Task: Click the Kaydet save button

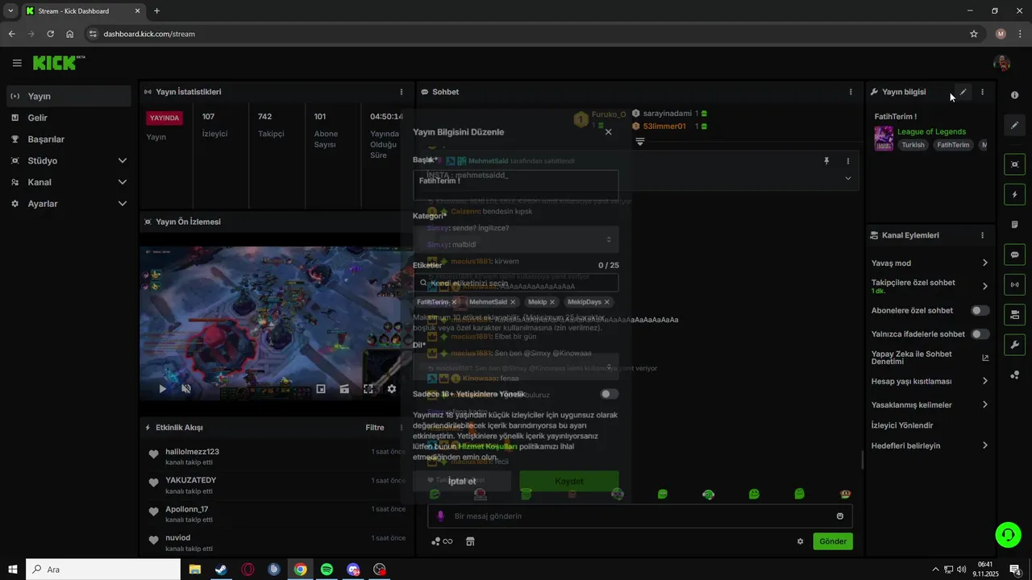Action: click(569, 481)
